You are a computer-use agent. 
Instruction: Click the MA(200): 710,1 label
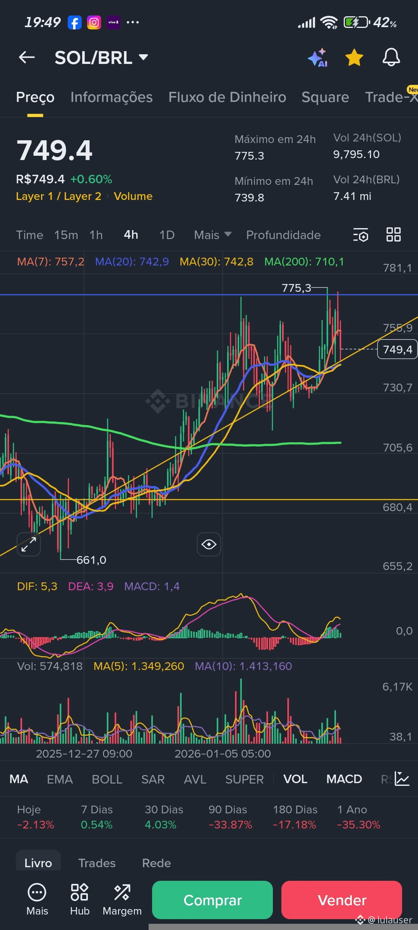pyautogui.click(x=304, y=262)
